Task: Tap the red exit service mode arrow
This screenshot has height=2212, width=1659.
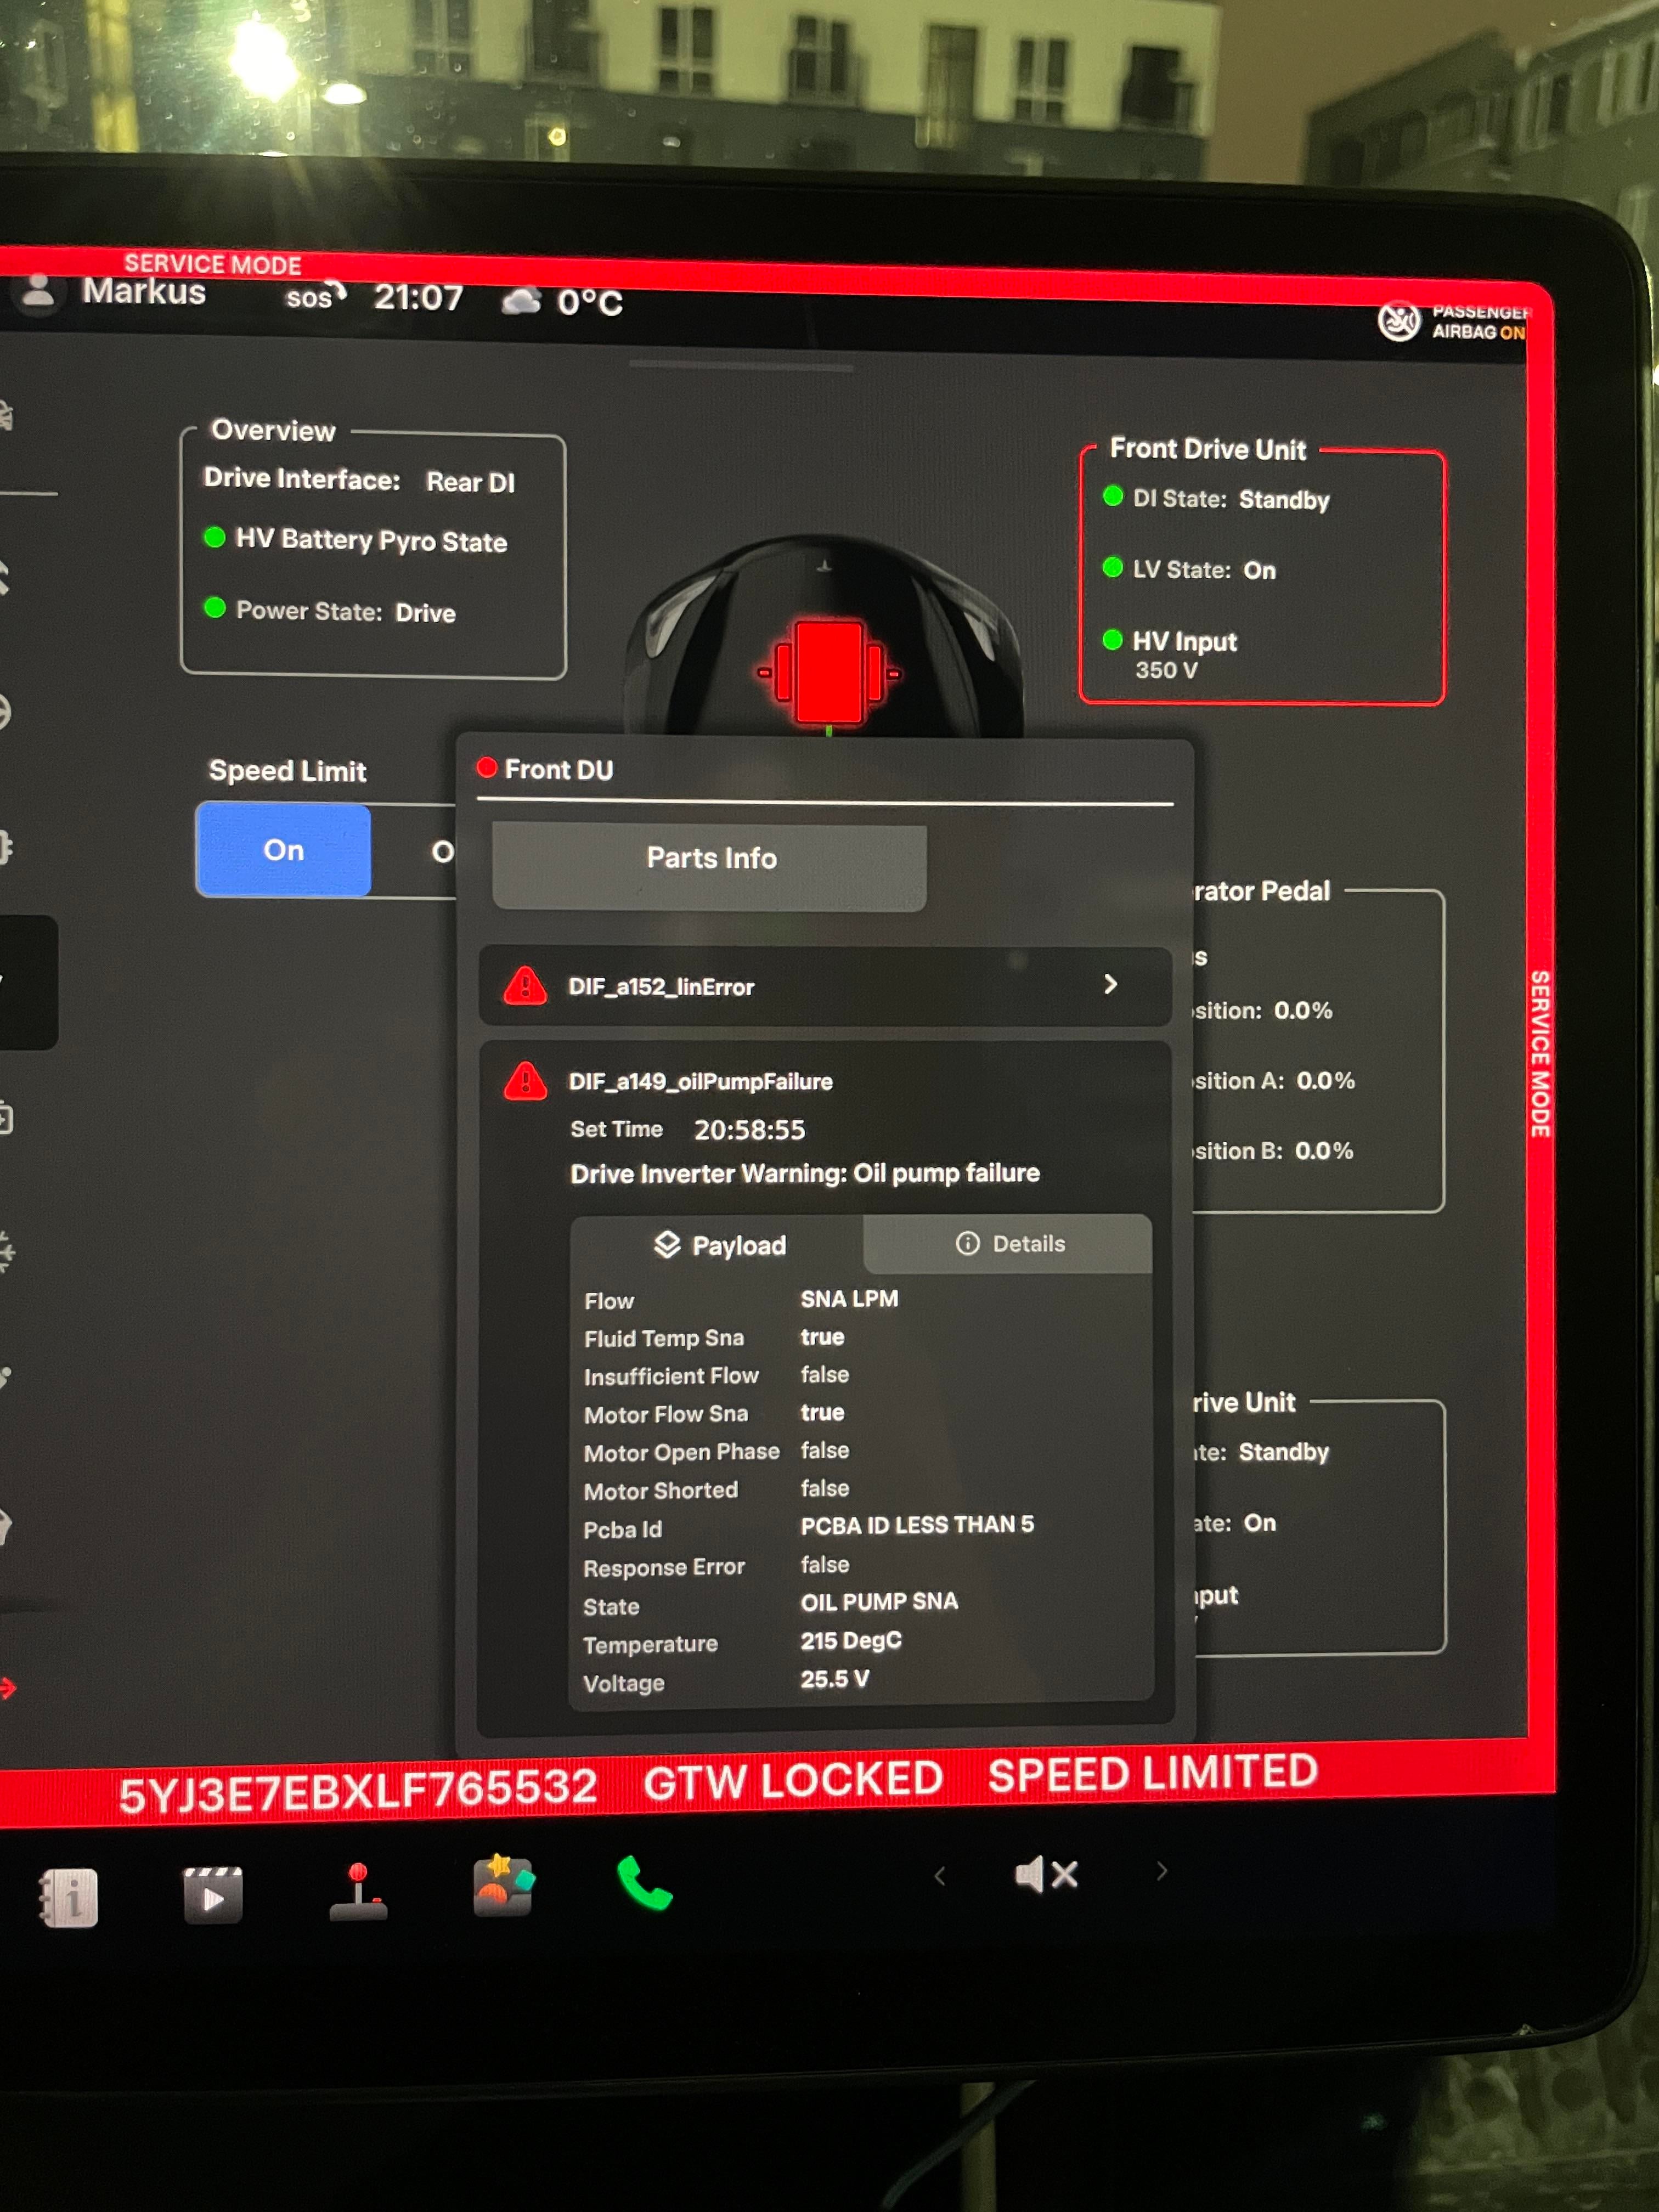Action: 8,1689
